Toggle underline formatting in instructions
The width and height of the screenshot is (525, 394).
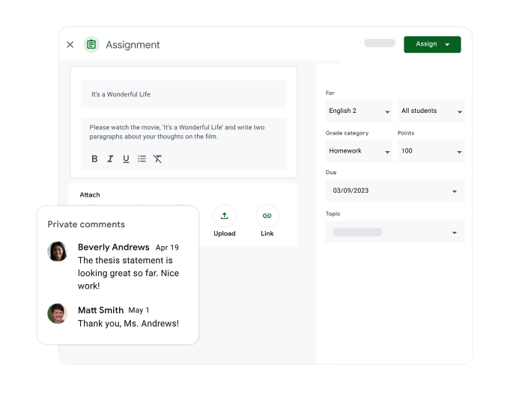126,158
